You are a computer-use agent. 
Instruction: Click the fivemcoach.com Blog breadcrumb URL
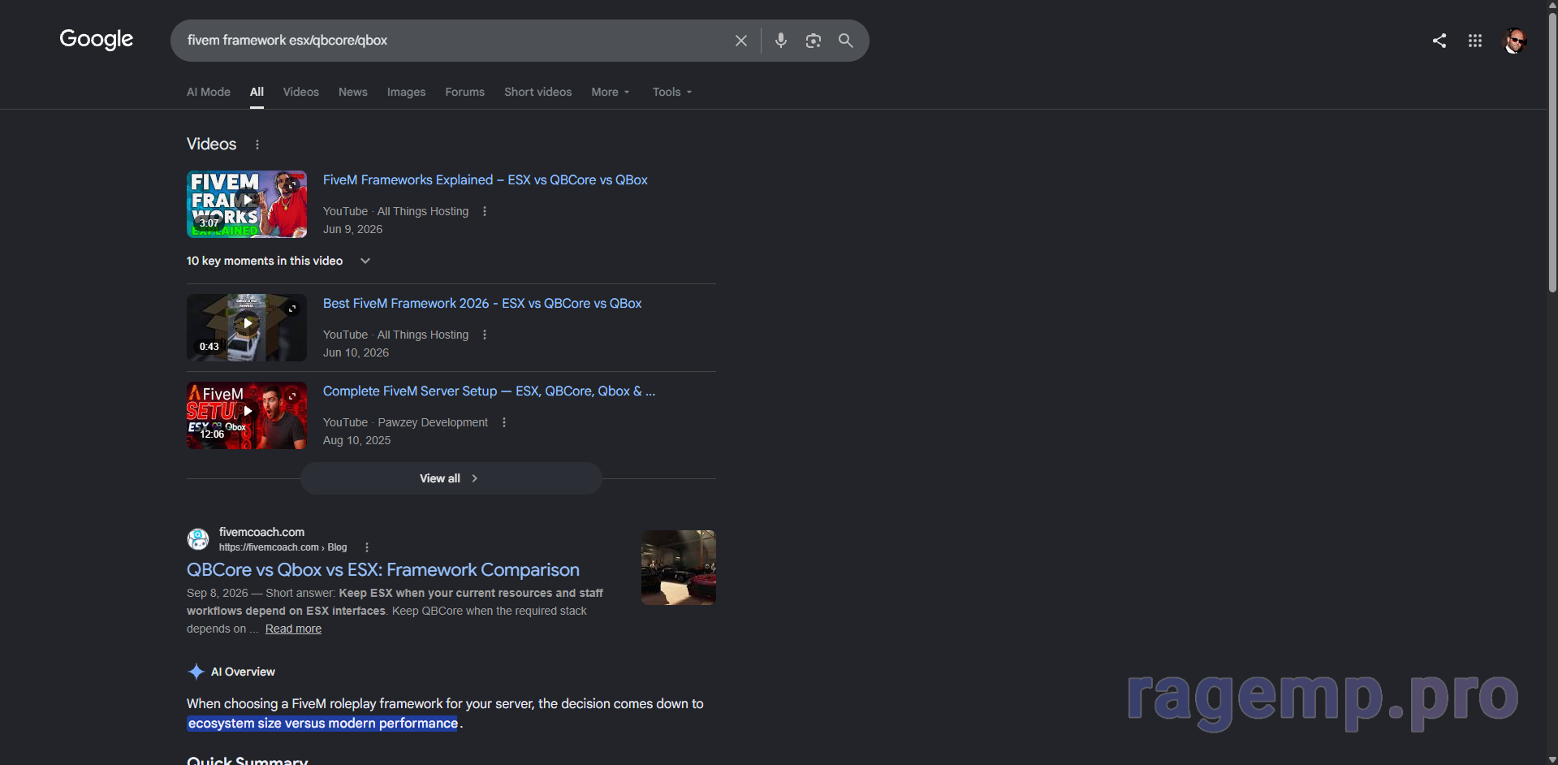283,547
